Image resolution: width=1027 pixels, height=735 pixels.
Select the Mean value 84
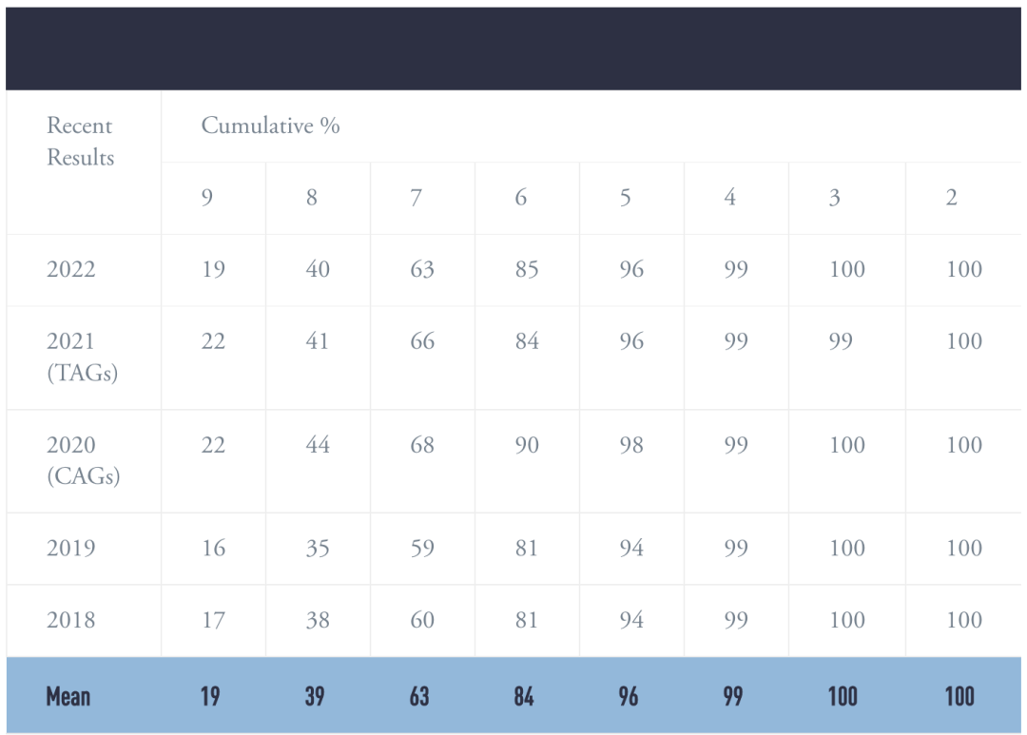[524, 696]
